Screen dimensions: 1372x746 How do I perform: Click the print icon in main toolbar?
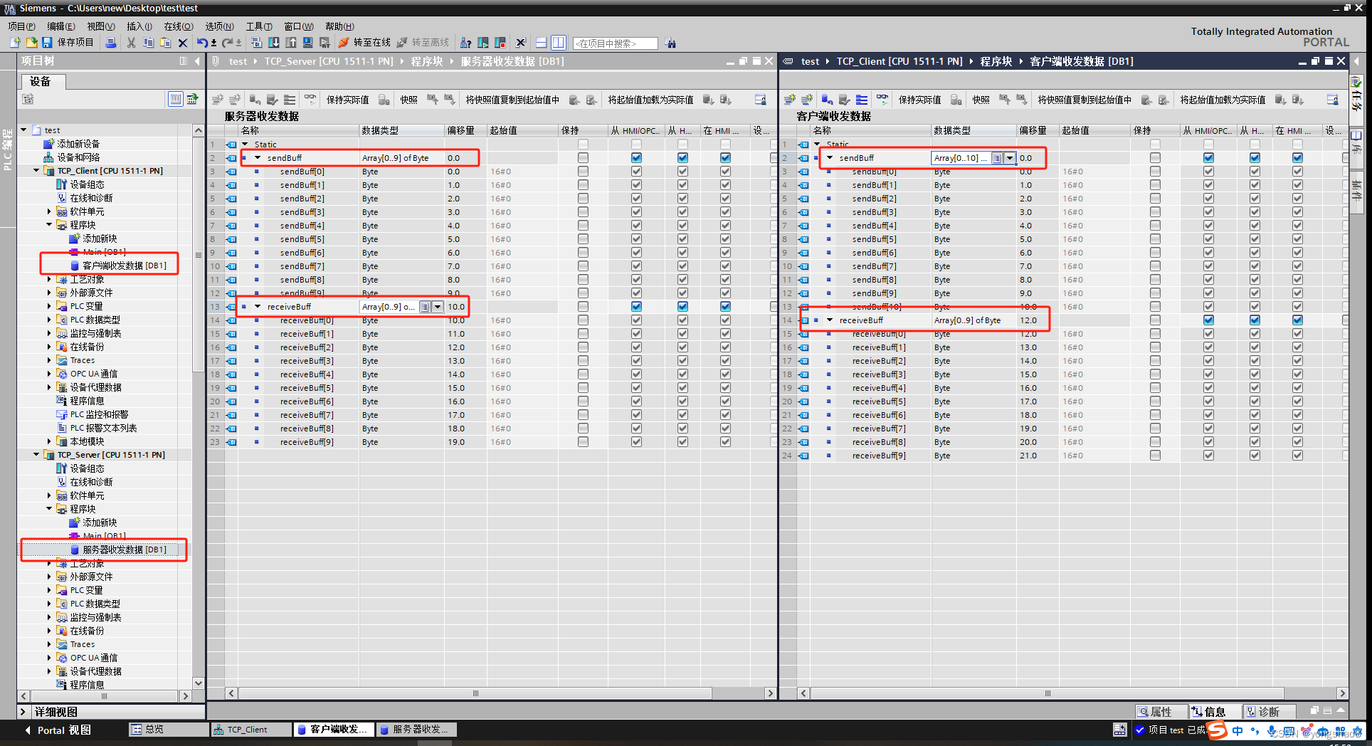[x=111, y=43]
